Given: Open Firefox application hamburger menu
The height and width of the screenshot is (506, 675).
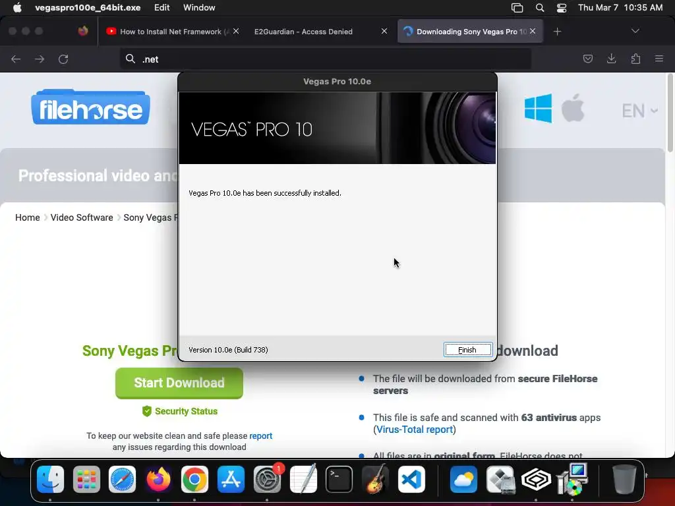Looking at the screenshot, I should pos(659,59).
